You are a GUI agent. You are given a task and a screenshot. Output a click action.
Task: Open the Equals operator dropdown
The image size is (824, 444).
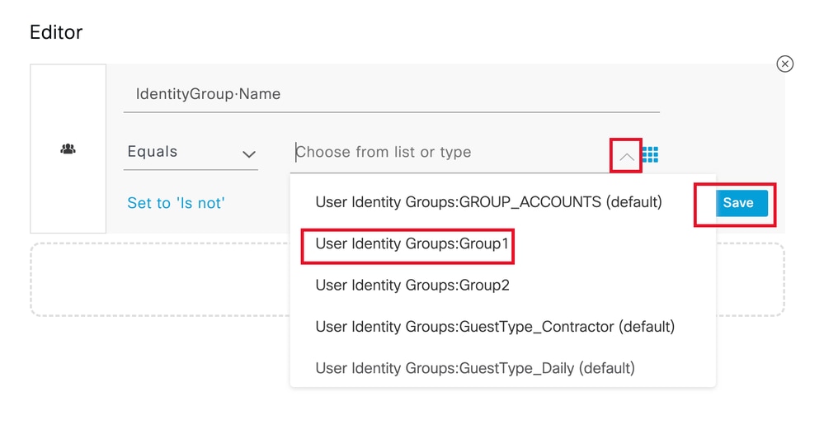[191, 152]
